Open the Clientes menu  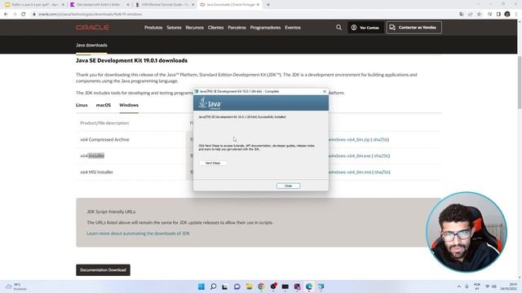(x=215, y=28)
